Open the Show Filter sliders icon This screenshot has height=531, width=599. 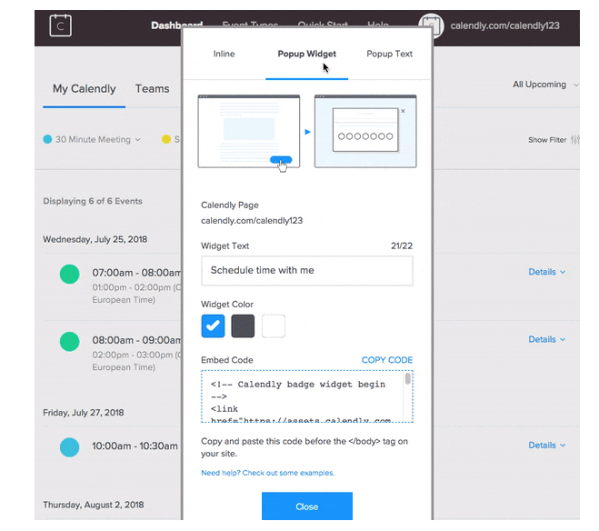[x=575, y=140]
